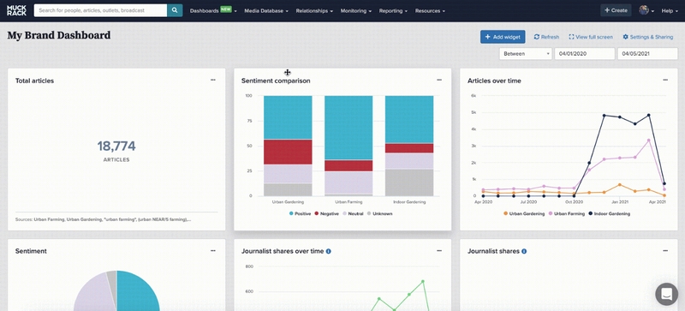Click the Create button
This screenshot has height=311, width=685.
pos(616,10)
